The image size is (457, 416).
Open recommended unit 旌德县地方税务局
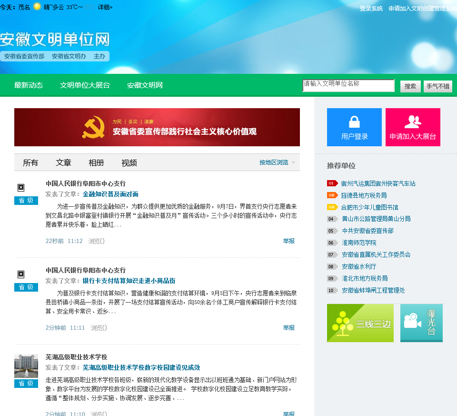[364, 195]
